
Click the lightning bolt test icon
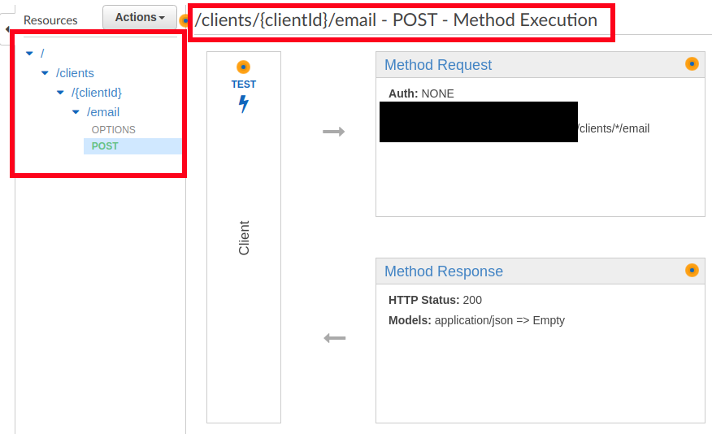[x=244, y=104]
